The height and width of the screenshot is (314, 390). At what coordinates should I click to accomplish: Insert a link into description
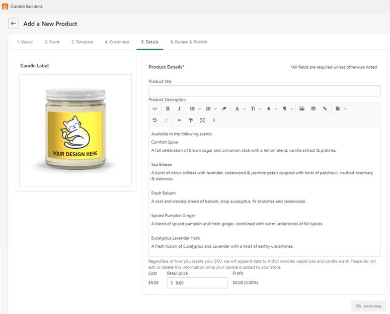point(325,109)
